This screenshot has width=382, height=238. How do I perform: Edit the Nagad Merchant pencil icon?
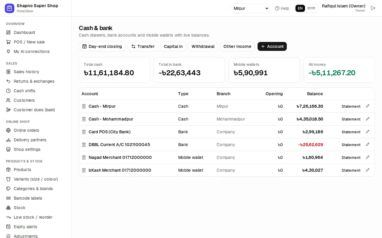[368, 157]
